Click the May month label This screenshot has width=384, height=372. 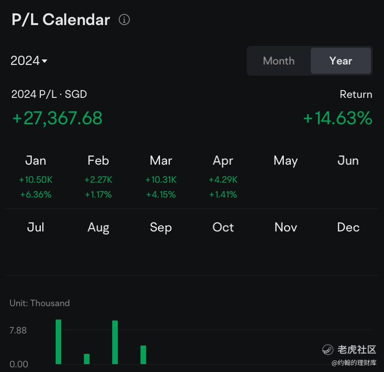[286, 160]
